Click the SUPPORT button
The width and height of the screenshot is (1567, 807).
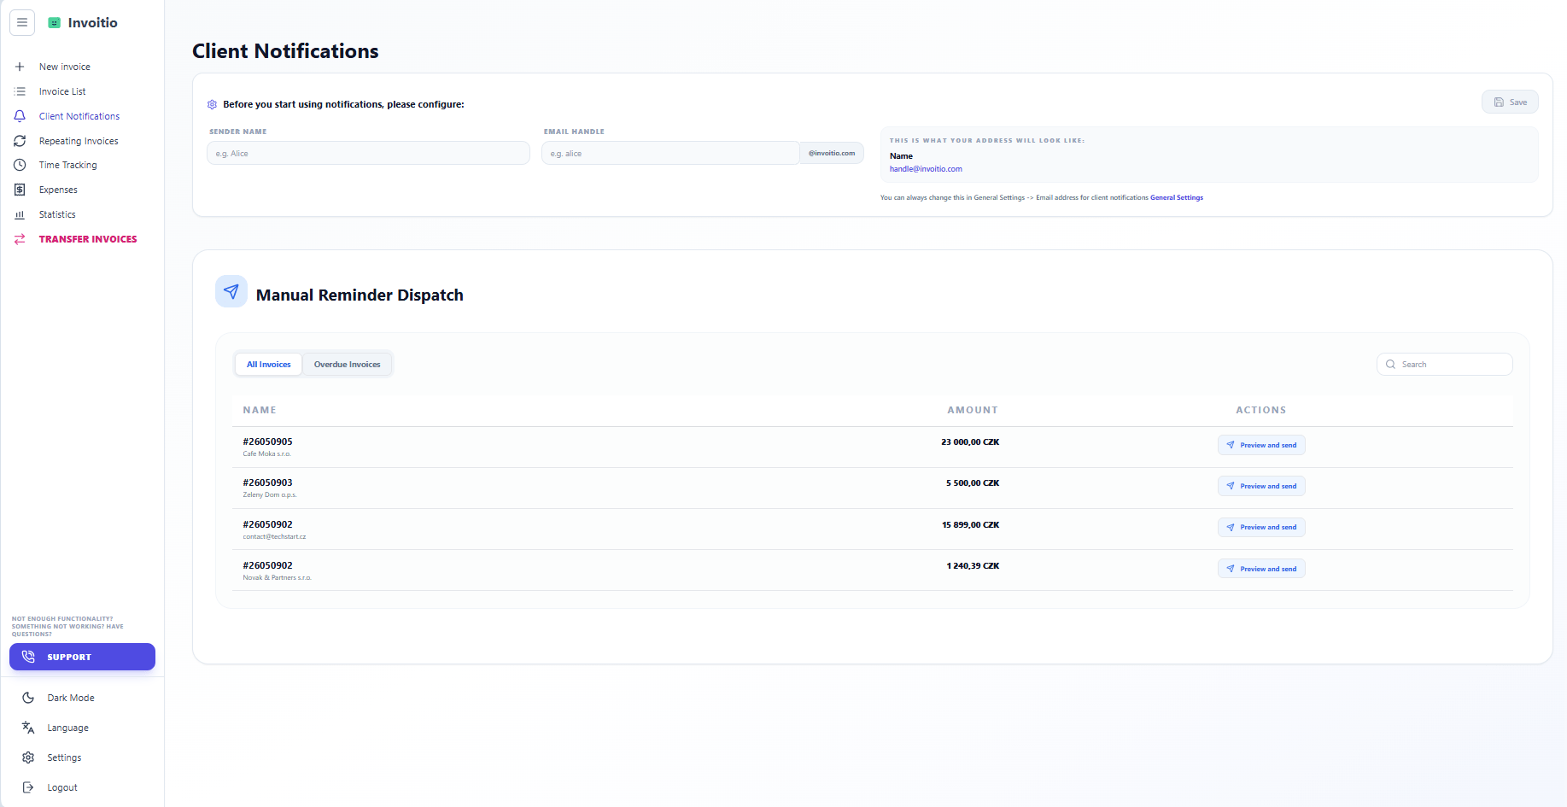pyautogui.click(x=82, y=657)
